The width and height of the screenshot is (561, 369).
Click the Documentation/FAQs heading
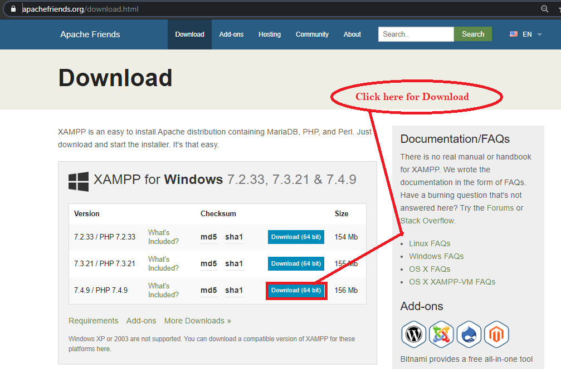coord(455,139)
